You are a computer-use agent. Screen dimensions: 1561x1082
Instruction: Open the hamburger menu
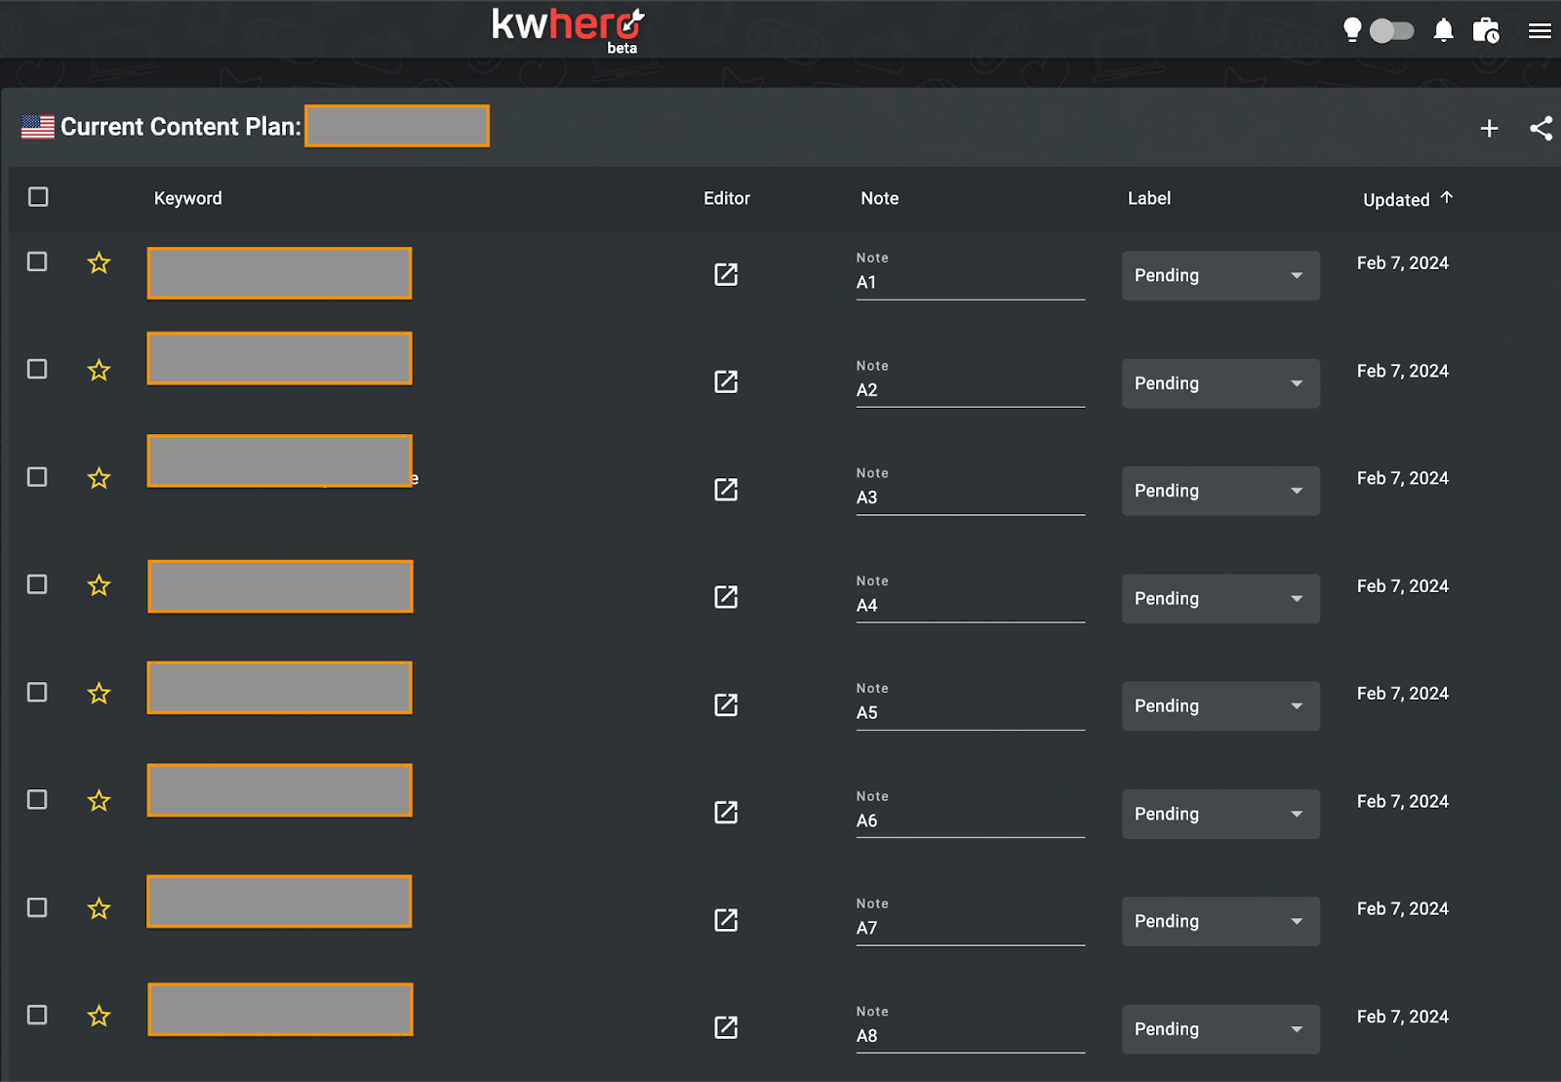tap(1540, 31)
